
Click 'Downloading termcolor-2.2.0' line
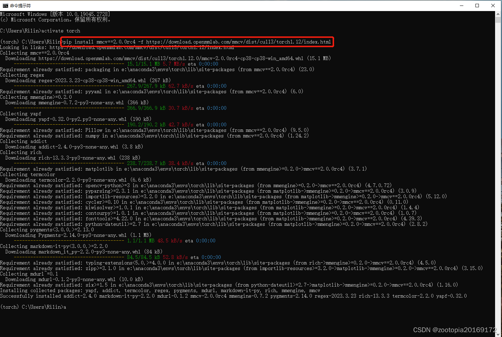point(78,180)
